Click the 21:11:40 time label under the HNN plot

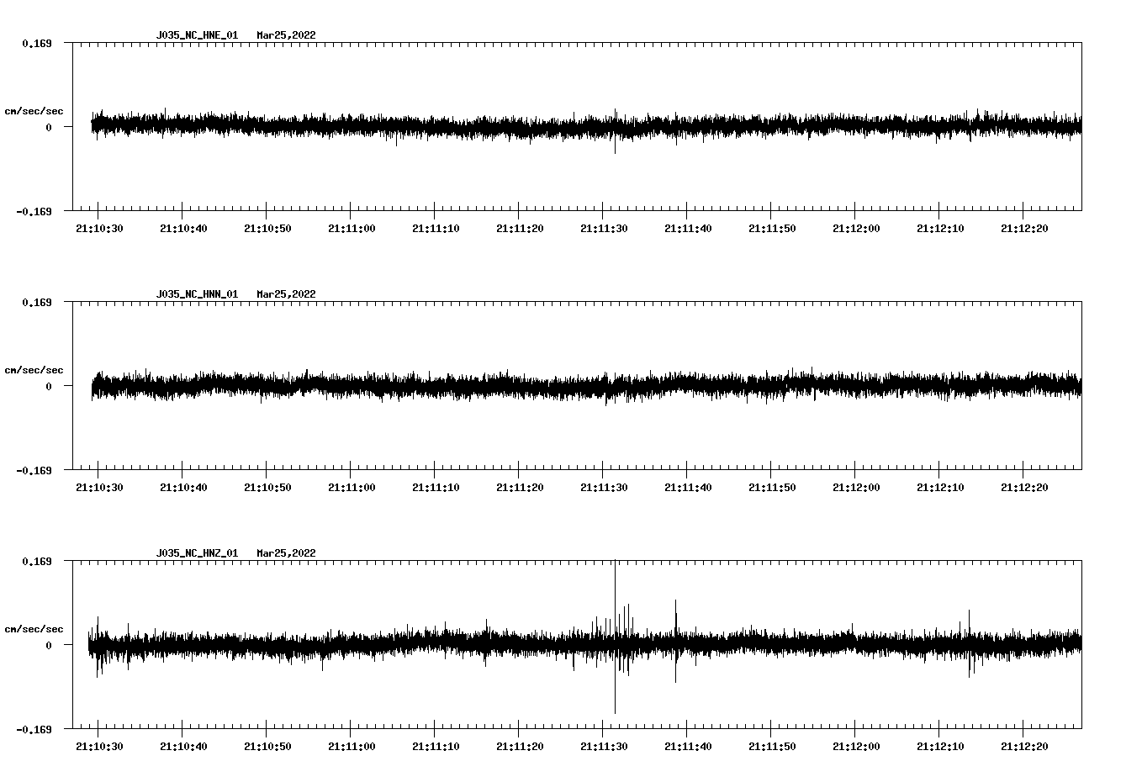click(x=688, y=488)
